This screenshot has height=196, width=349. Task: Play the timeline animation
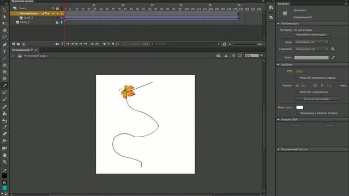(76, 44)
